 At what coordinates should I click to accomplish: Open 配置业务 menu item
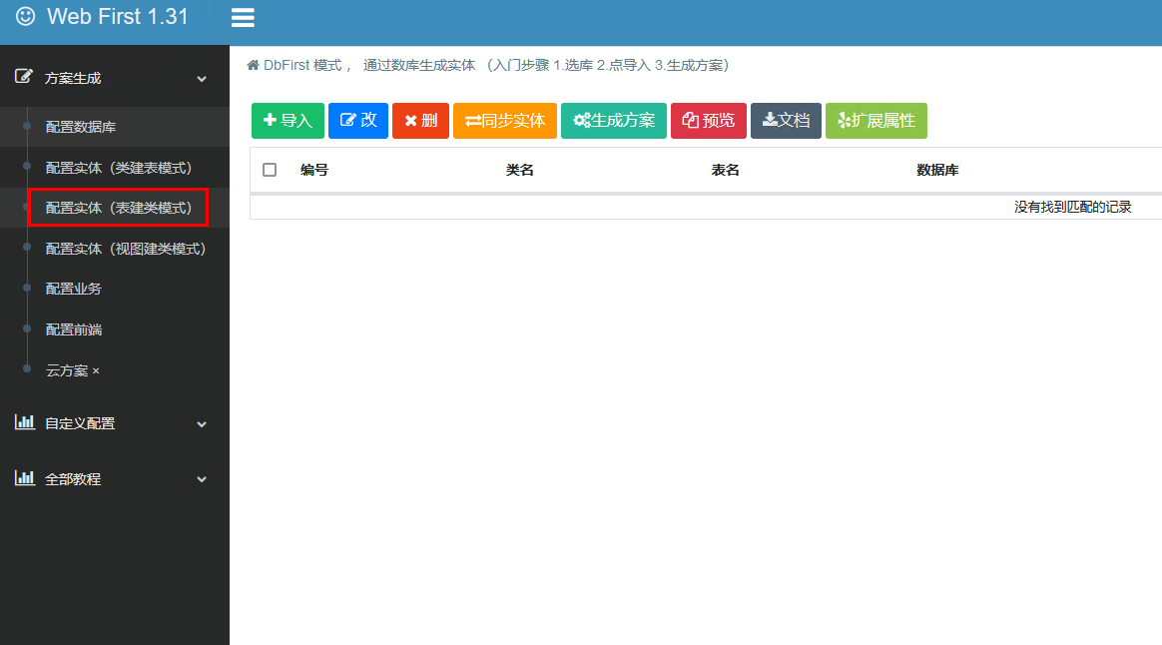[114, 289]
